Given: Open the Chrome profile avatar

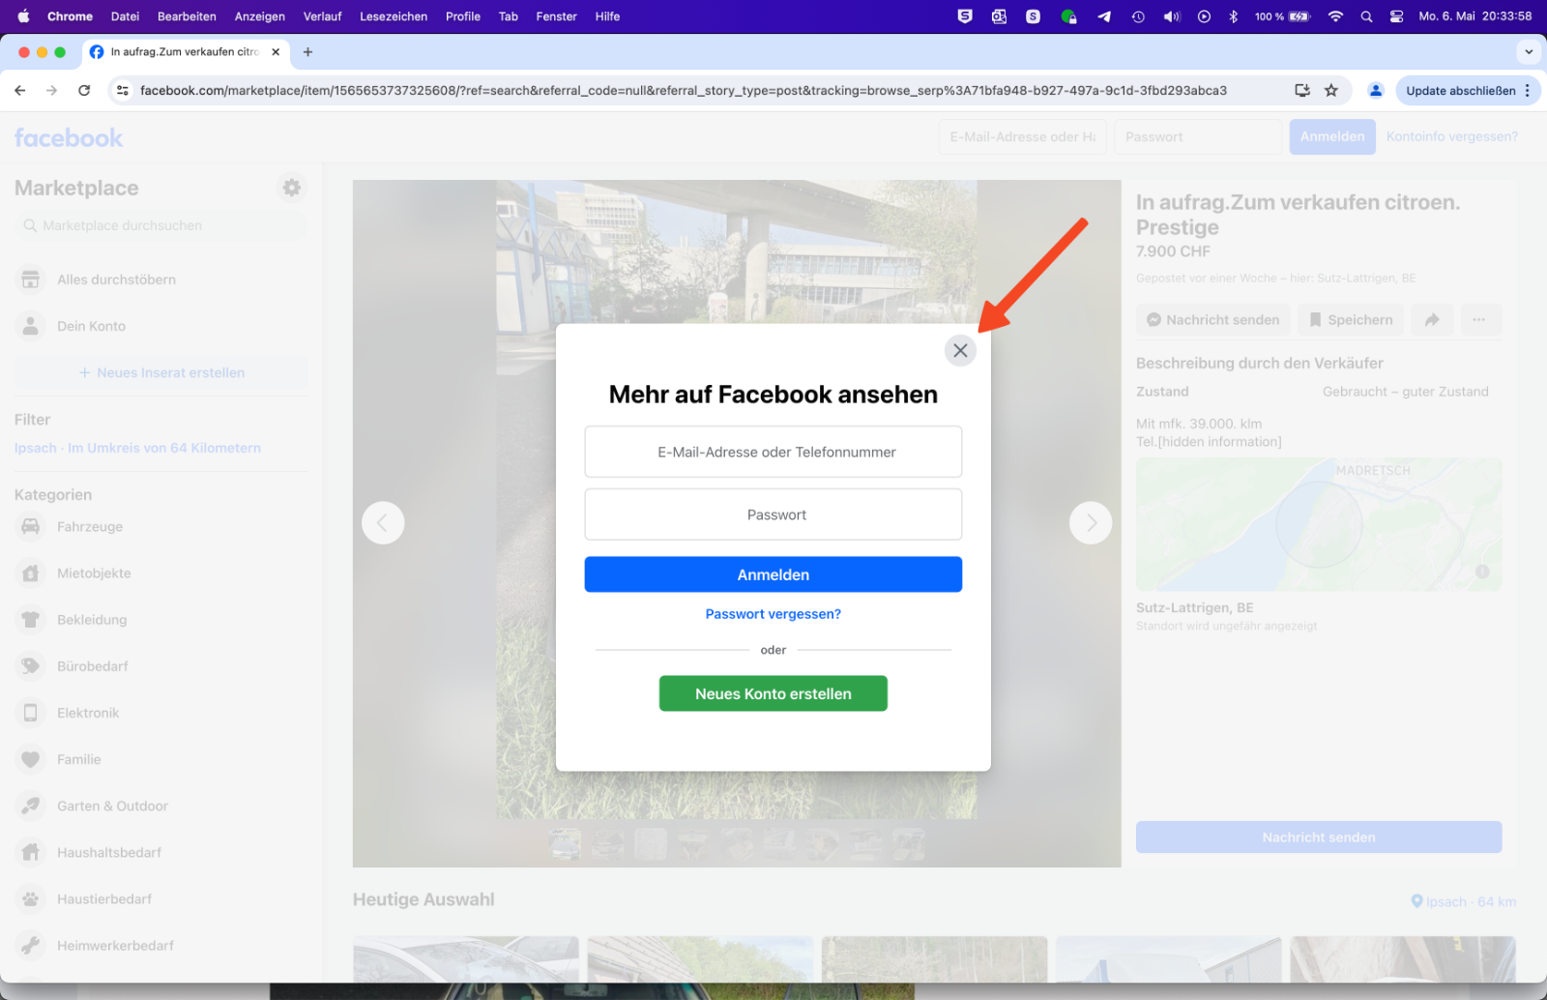Looking at the screenshot, I should [1375, 90].
